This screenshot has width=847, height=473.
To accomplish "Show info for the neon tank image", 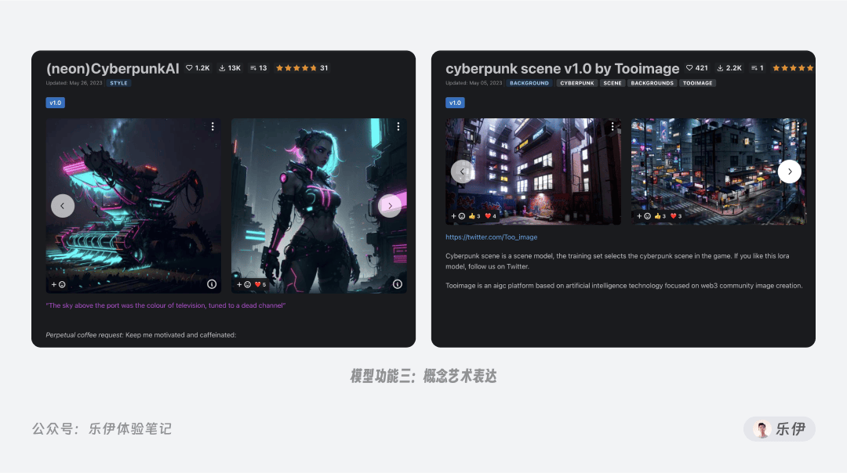I will [x=212, y=283].
